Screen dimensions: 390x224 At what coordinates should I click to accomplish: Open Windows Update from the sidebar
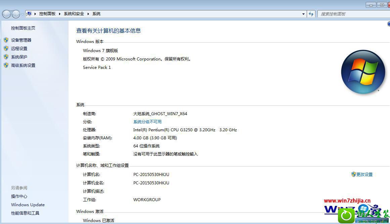pos(28,205)
